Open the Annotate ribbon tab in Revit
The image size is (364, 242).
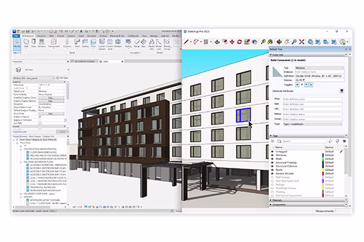pyautogui.click(x=92, y=36)
